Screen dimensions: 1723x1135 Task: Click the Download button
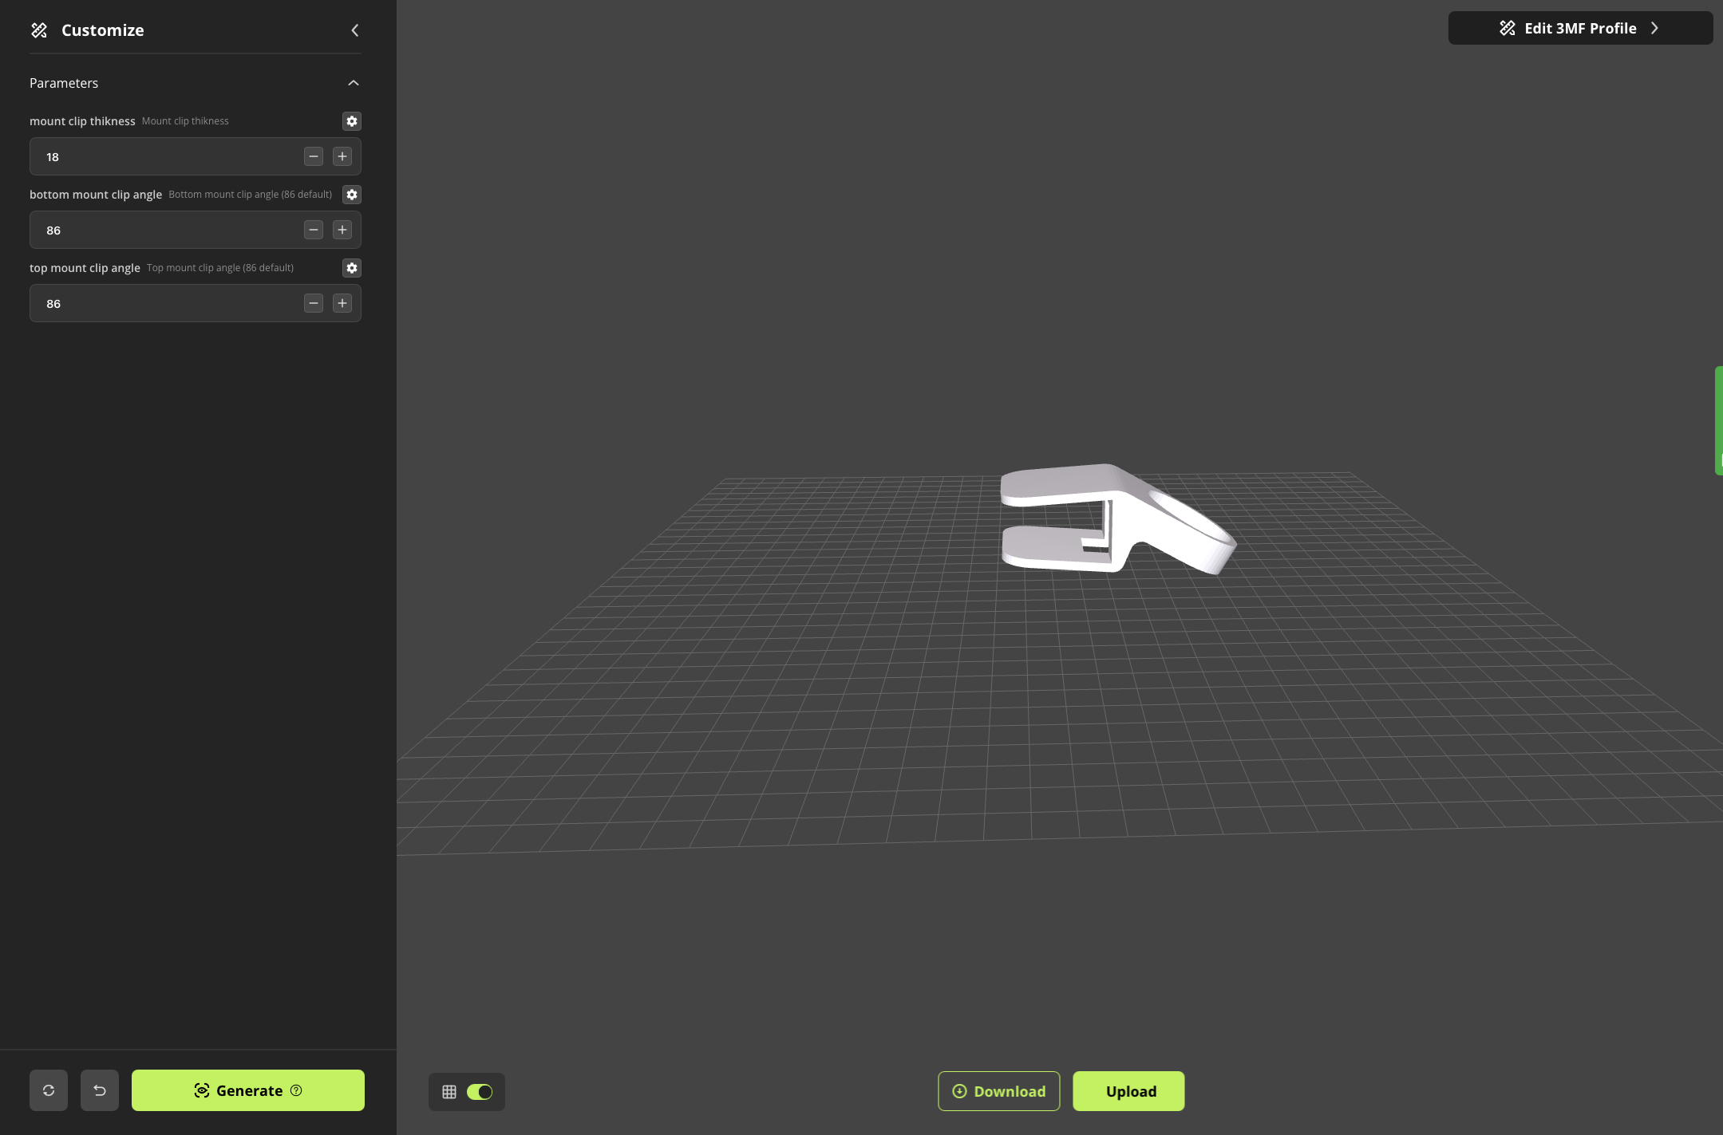coord(999,1091)
